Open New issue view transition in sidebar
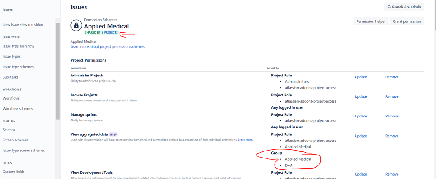The image size is (436, 179). pos(23,25)
